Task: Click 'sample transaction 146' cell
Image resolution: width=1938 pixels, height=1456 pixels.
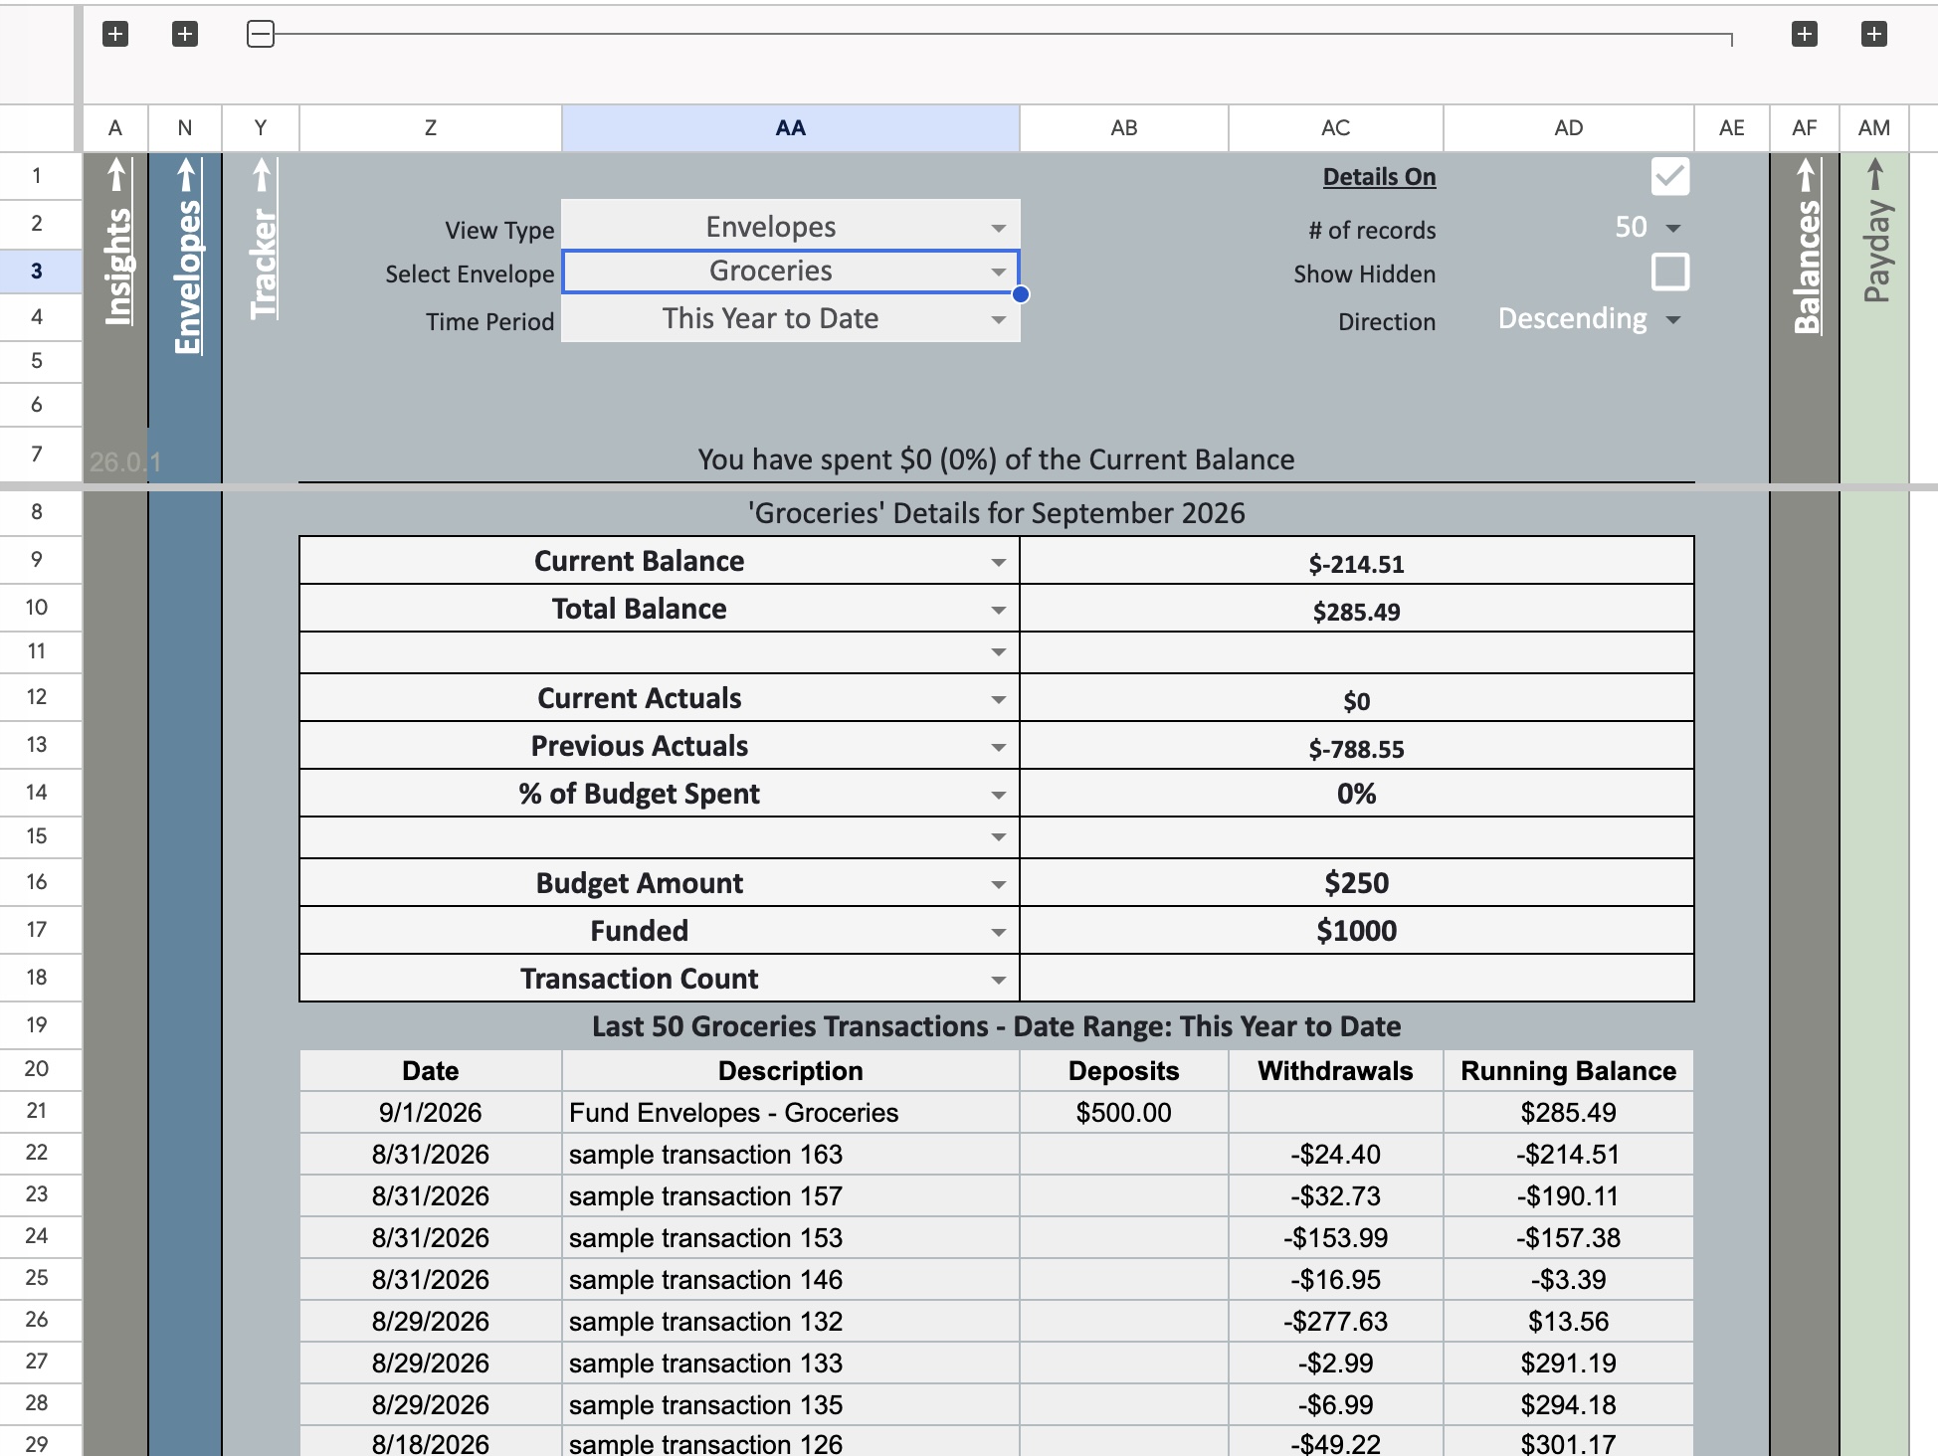Action: click(791, 1280)
